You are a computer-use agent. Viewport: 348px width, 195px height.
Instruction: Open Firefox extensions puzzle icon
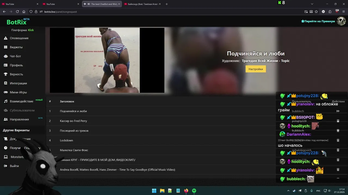[x=330, y=12]
